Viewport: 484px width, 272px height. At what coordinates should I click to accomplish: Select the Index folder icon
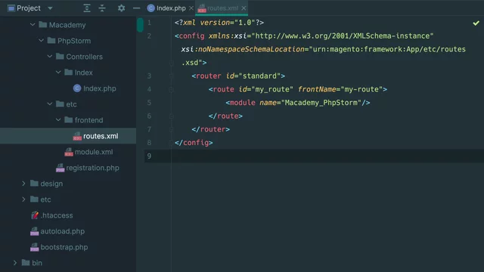click(69, 73)
